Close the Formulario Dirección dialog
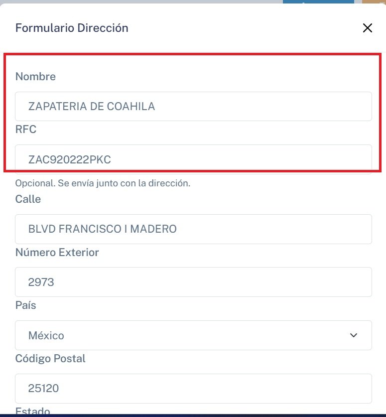The width and height of the screenshot is (386, 417). point(368,28)
